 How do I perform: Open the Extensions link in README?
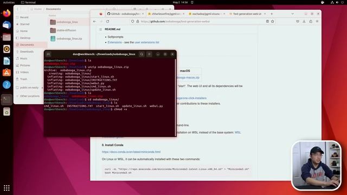click(x=114, y=42)
